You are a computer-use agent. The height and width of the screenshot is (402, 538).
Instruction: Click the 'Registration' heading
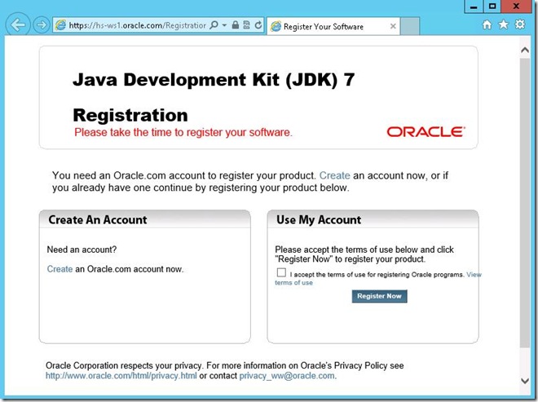[130, 115]
